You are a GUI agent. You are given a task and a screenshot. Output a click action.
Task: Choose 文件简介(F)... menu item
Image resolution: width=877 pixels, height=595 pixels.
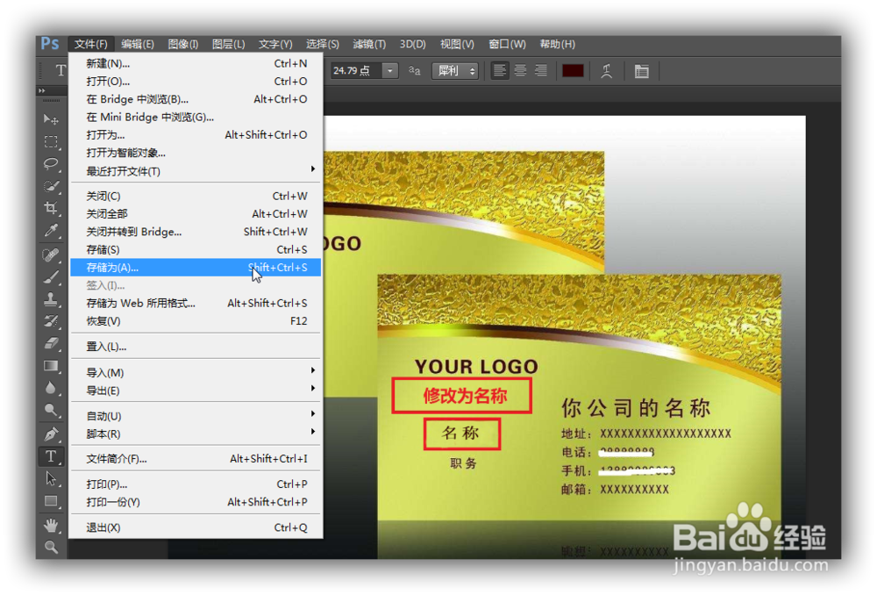[x=196, y=458]
